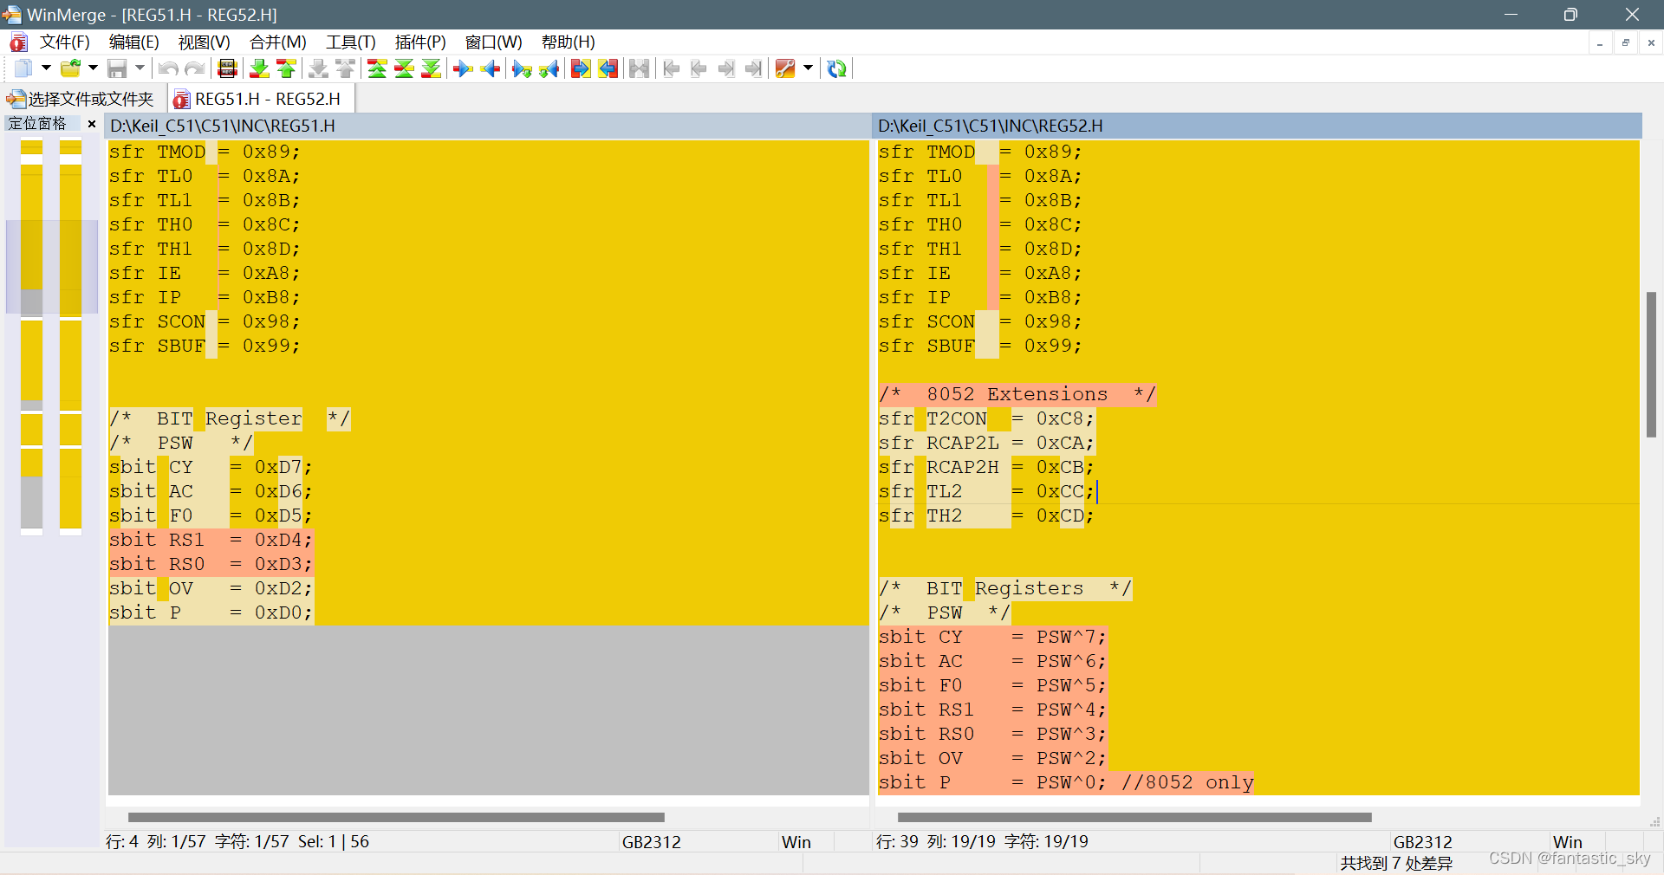
Task: Open files with the folder icon
Action: (70, 68)
